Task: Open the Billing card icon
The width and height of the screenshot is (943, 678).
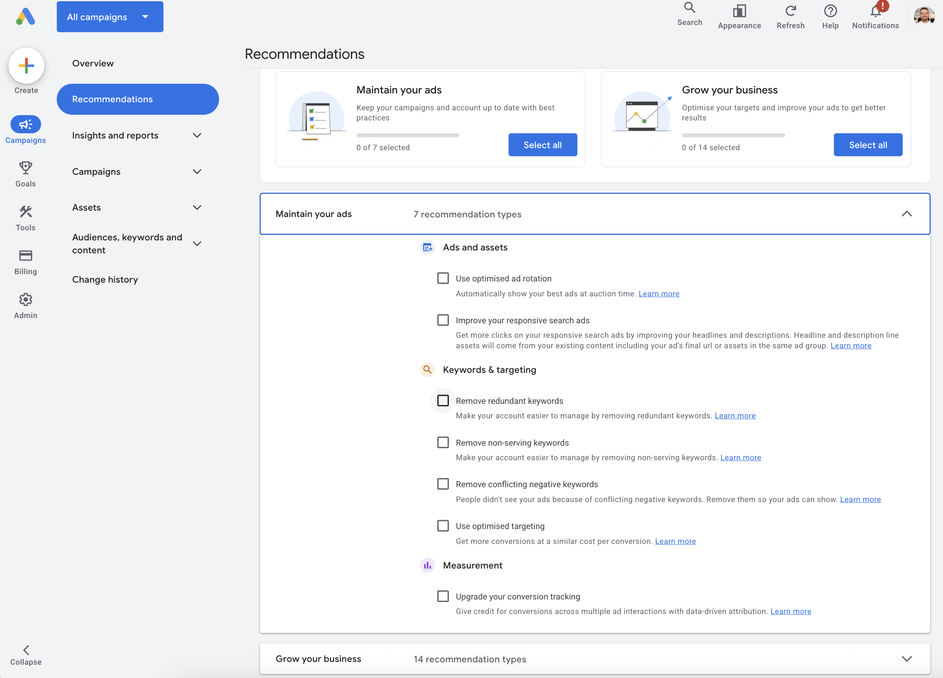Action: click(x=25, y=255)
